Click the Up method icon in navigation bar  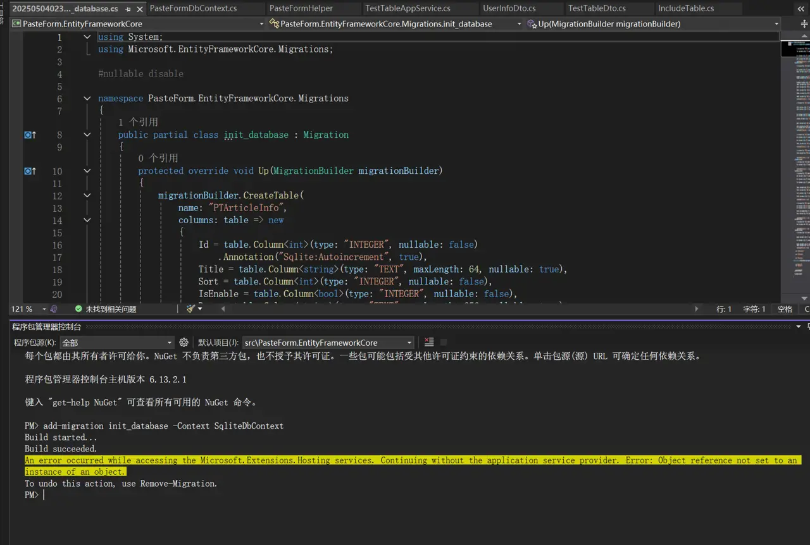[532, 23]
